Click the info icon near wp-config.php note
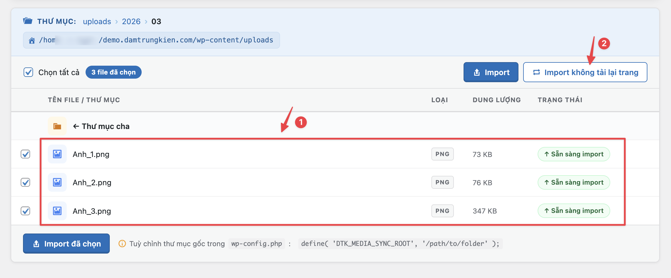The image size is (671, 278). (x=122, y=244)
